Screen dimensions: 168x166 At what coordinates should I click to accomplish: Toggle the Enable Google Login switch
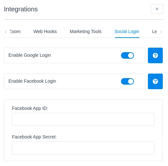(127, 55)
